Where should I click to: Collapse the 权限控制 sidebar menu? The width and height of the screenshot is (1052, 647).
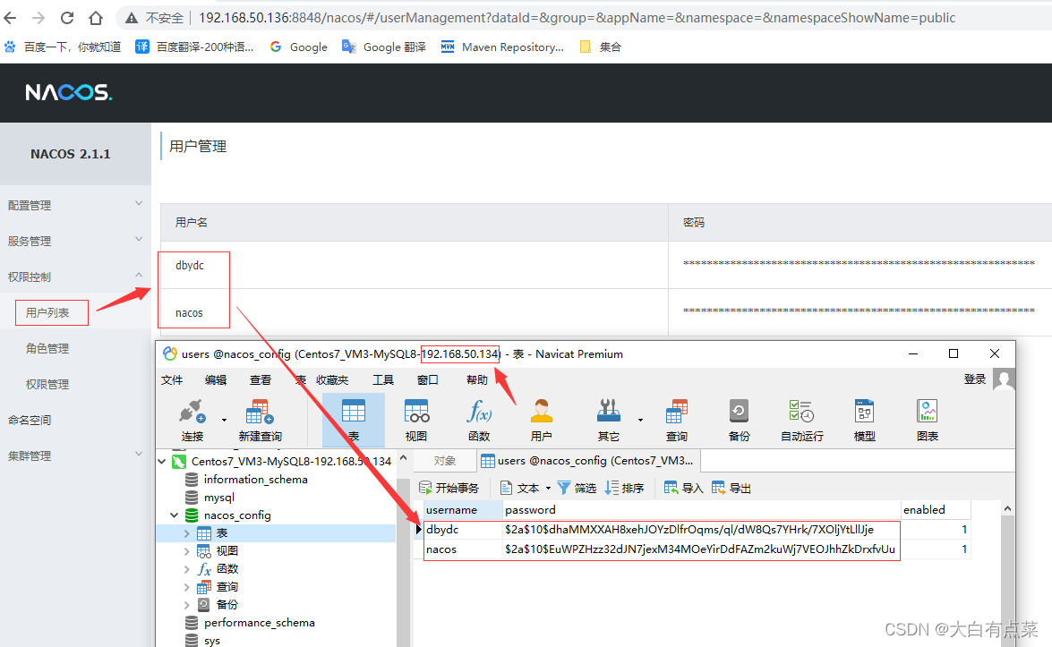tap(75, 277)
